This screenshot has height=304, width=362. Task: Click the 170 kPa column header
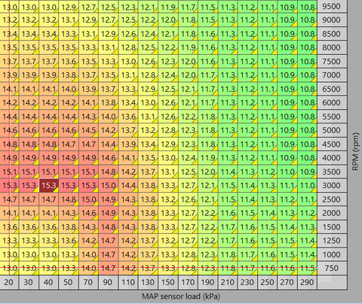coord(188,282)
